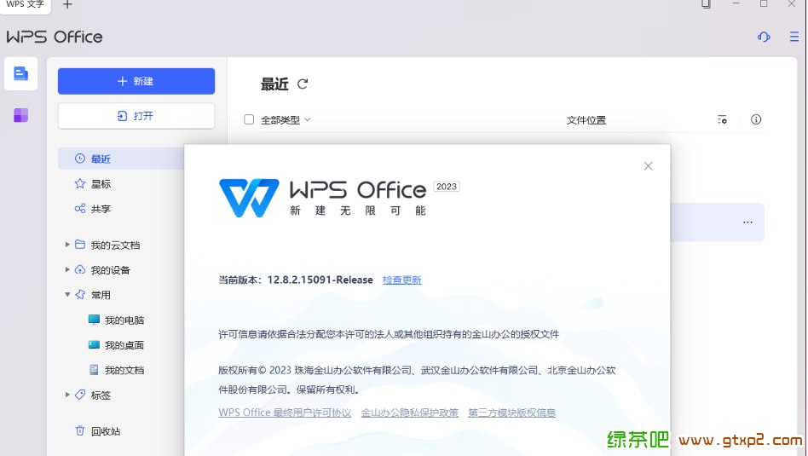The width and height of the screenshot is (808, 456).
Task: Click the 新建 button
Action: tap(136, 81)
